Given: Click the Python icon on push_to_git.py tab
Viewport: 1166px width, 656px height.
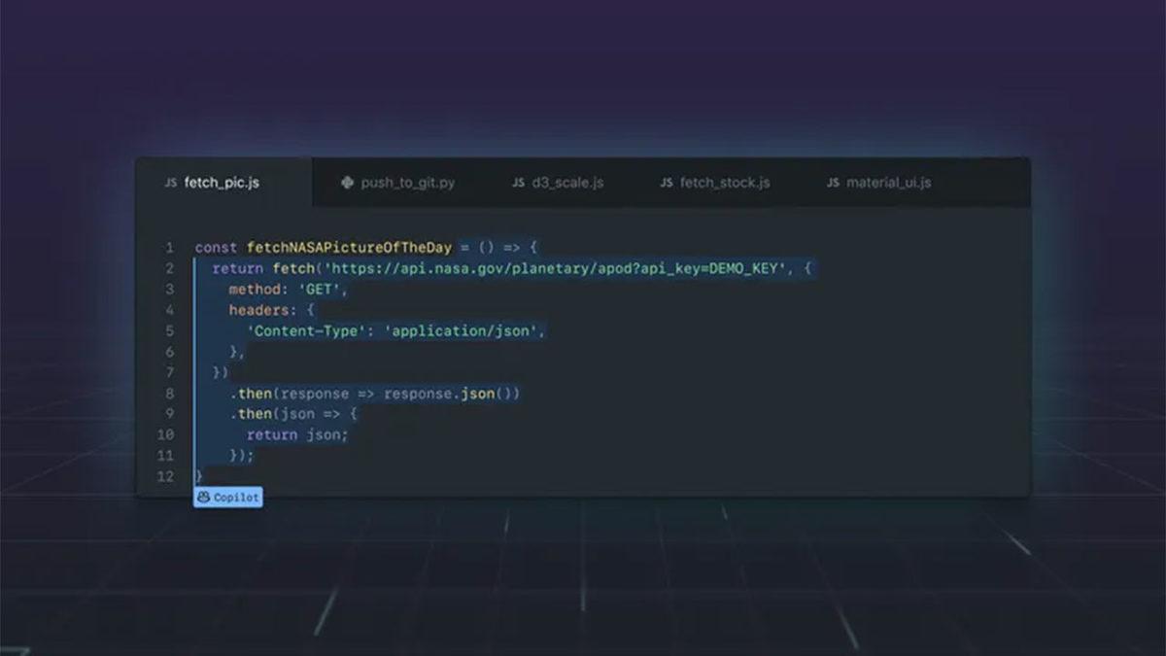Looking at the screenshot, I should (x=347, y=182).
